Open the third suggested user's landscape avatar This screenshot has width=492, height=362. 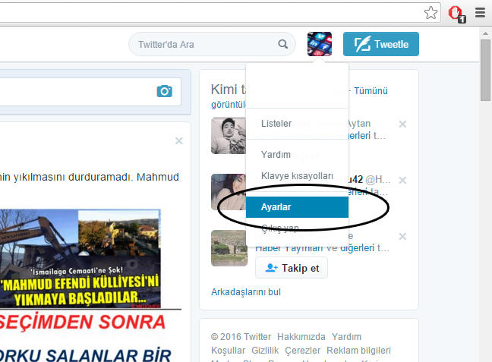[x=229, y=248]
